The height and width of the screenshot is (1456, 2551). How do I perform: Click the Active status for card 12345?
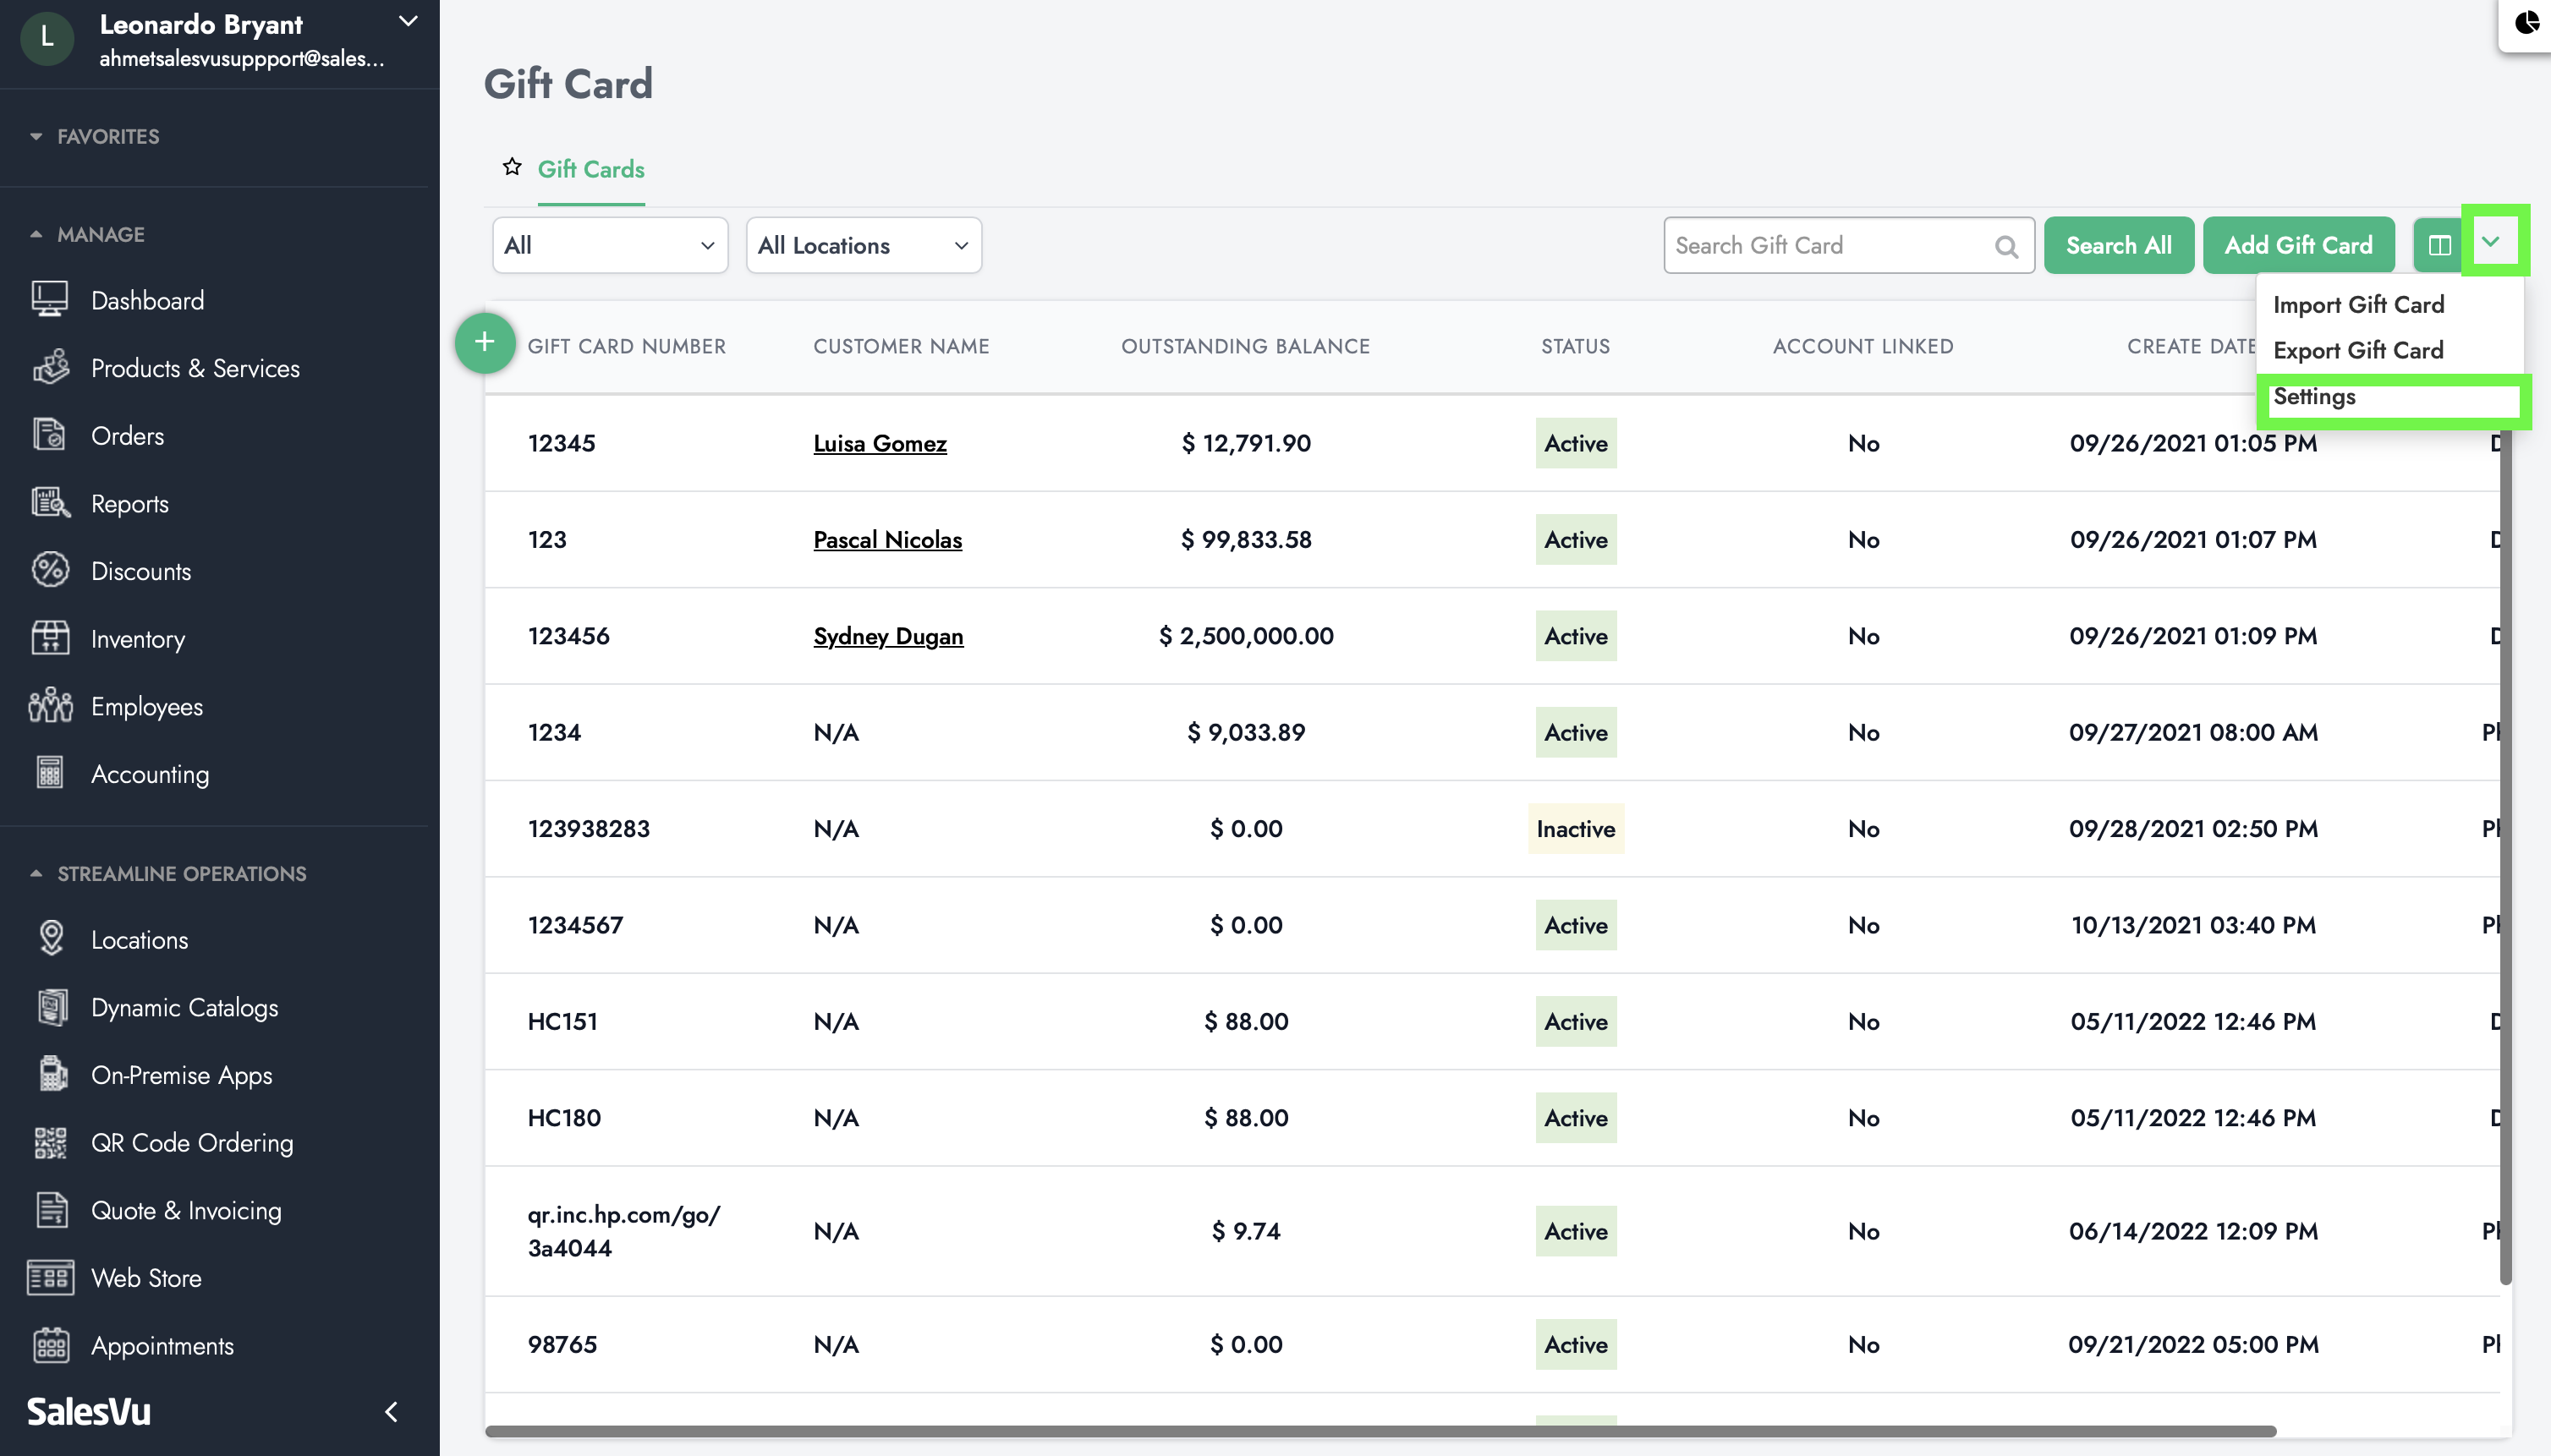click(x=1576, y=443)
